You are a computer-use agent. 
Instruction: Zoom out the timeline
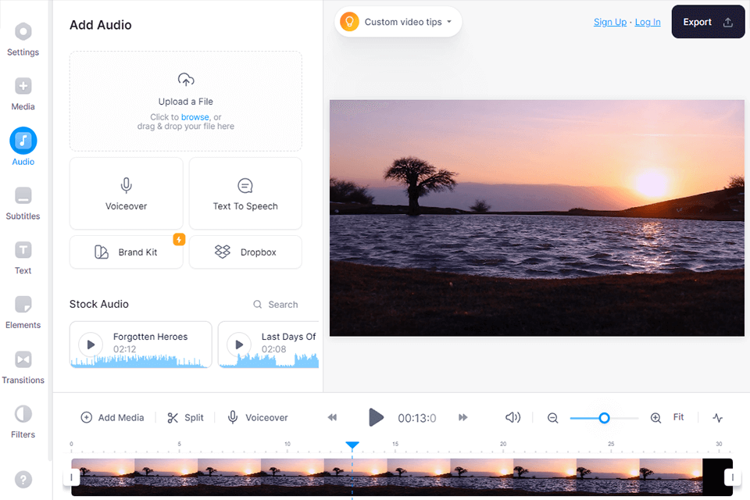point(552,418)
